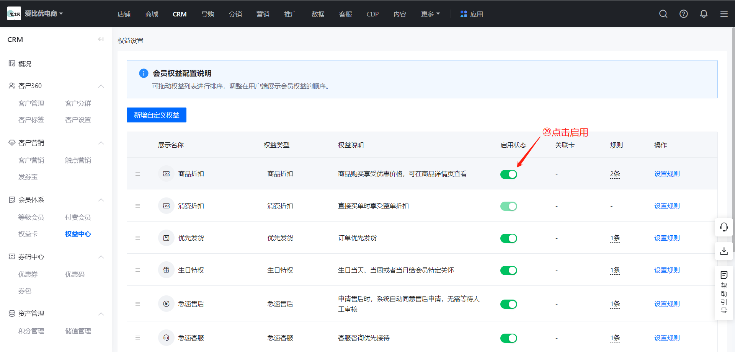Switch to the 客服 top menu
Viewport: 735px width, 352px height.
click(345, 14)
